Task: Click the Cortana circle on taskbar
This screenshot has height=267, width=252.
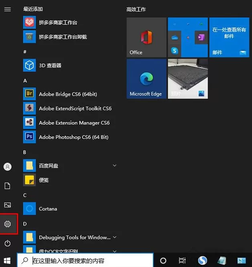Action: pyautogui.click(x=163, y=260)
